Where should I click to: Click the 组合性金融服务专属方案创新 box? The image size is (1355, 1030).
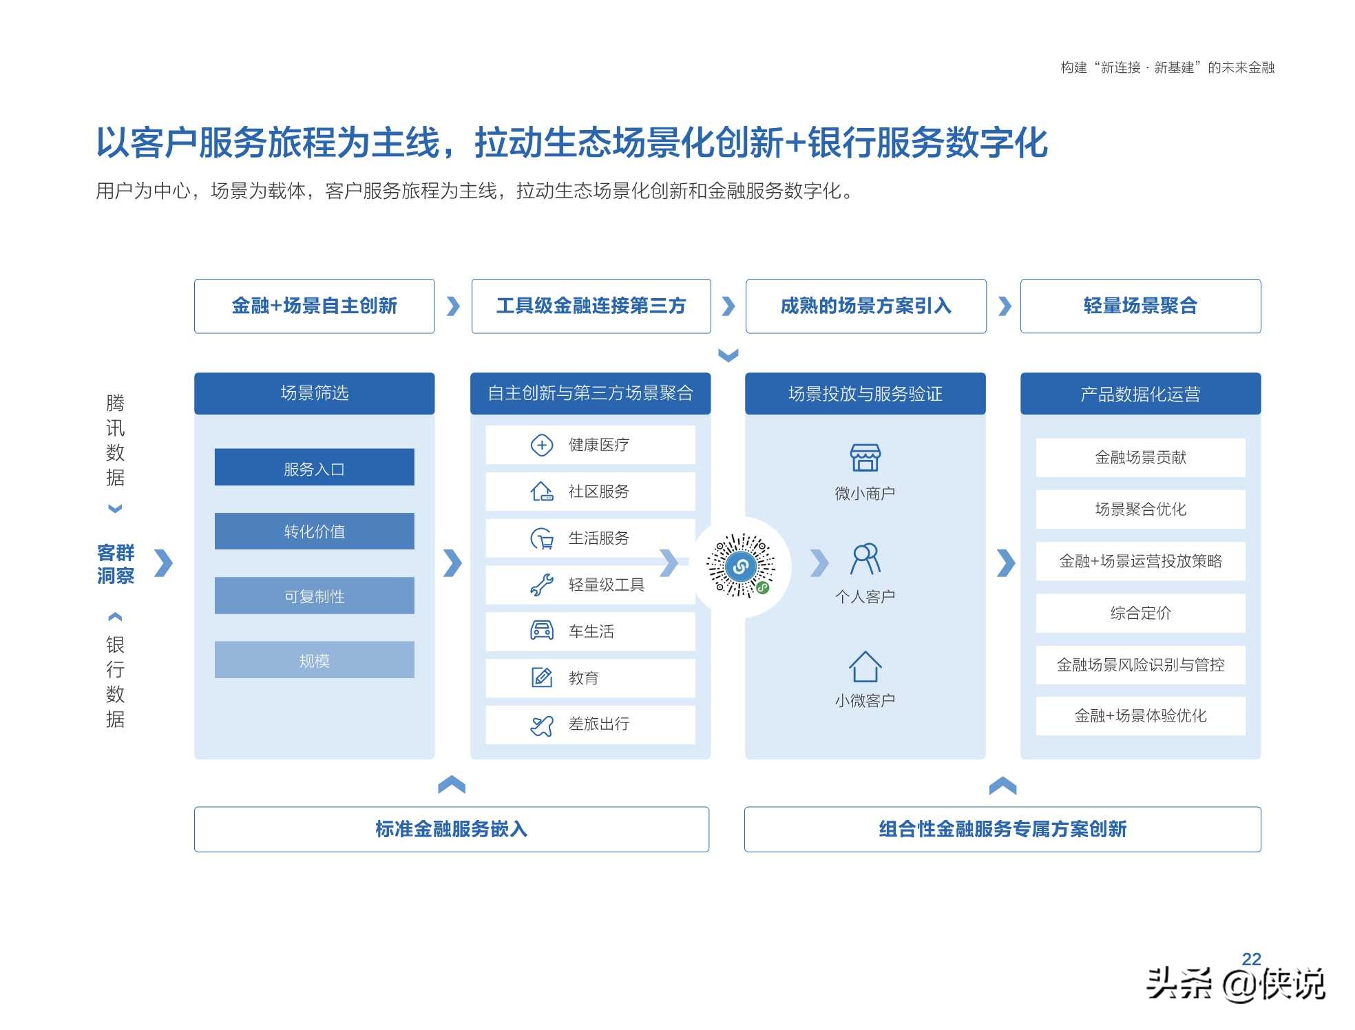click(x=1002, y=829)
